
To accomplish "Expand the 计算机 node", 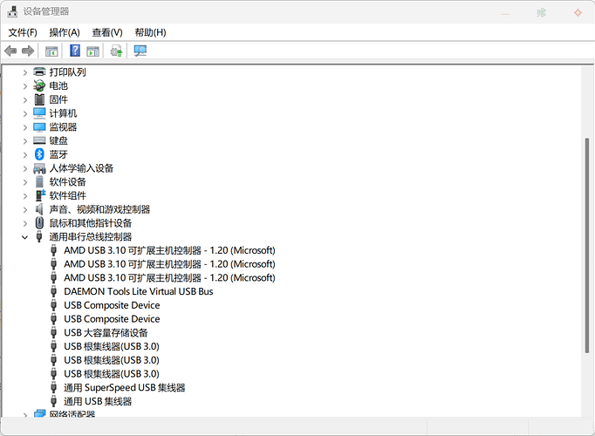I will [x=25, y=113].
